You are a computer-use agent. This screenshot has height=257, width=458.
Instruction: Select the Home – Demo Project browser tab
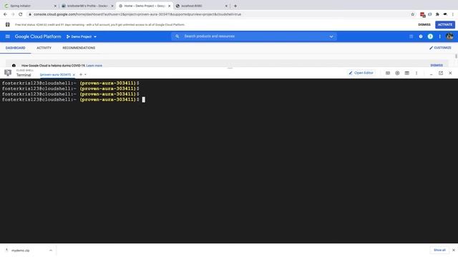pyautogui.click(x=144, y=6)
